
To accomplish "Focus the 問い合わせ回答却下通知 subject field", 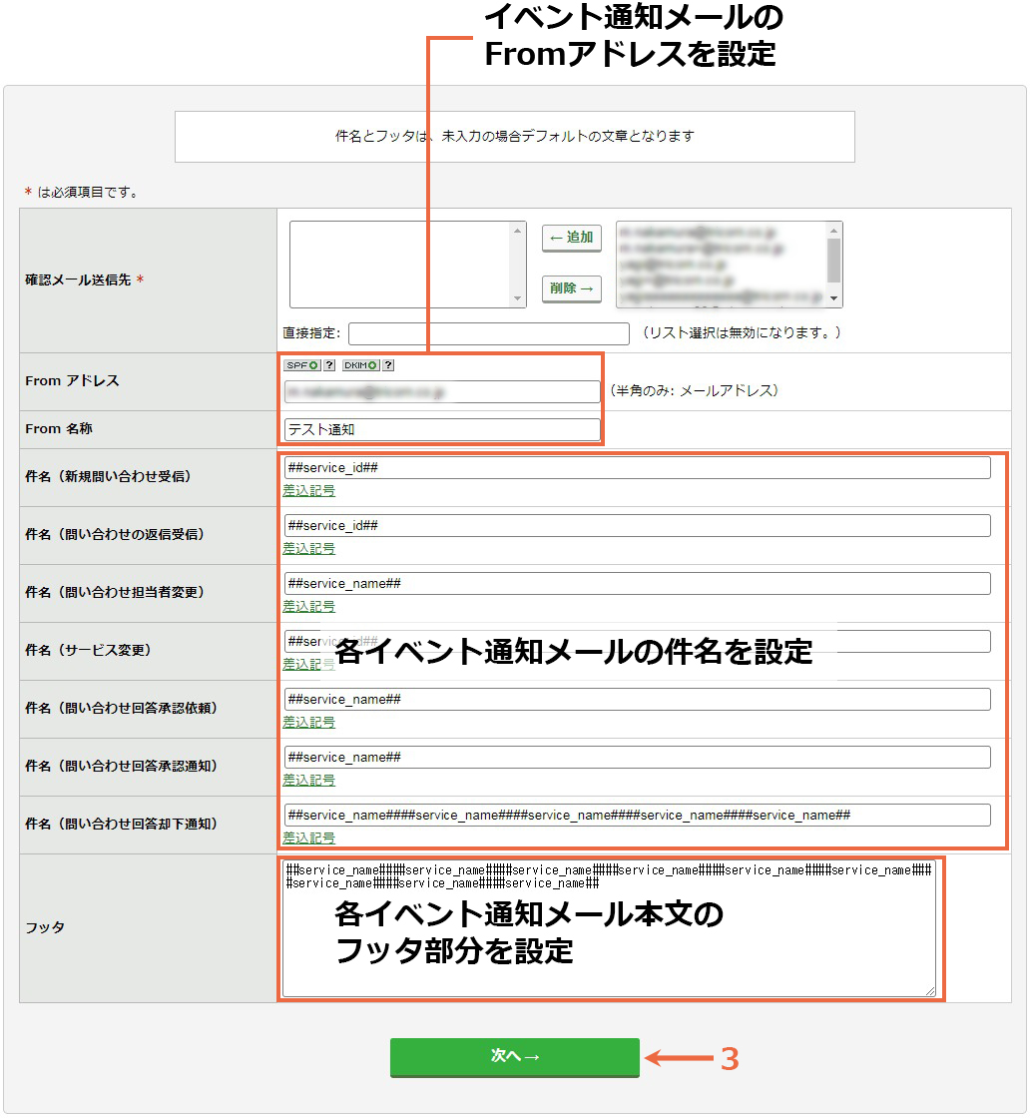I will [x=637, y=815].
